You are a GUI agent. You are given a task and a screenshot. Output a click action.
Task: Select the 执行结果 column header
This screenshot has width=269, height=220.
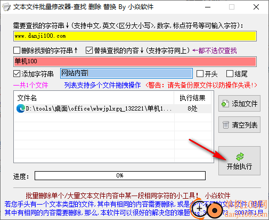pyautogui.click(x=192, y=98)
